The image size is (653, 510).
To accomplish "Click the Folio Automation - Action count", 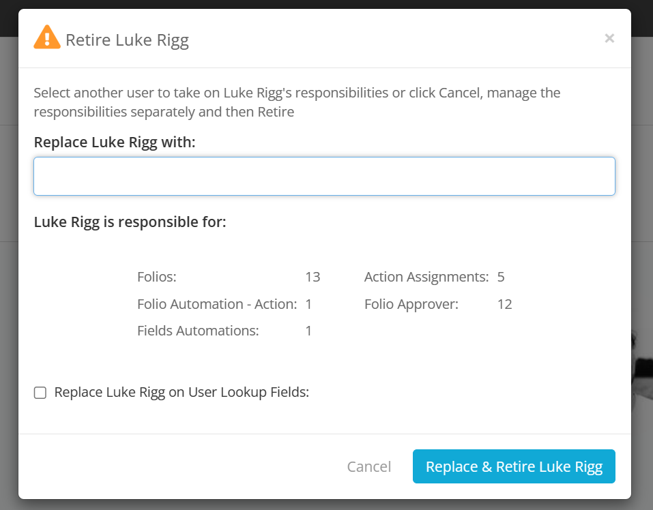I will click(308, 304).
